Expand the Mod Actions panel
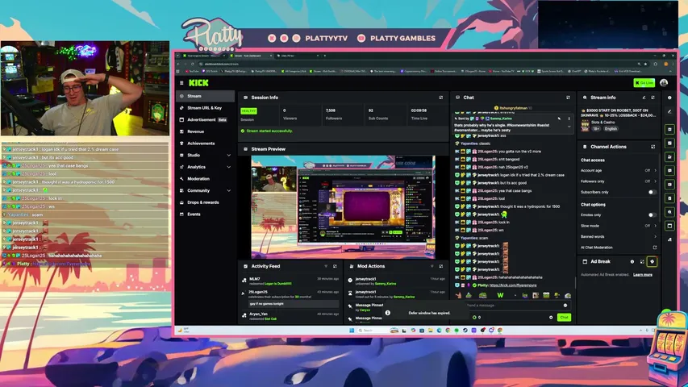 (441, 266)
